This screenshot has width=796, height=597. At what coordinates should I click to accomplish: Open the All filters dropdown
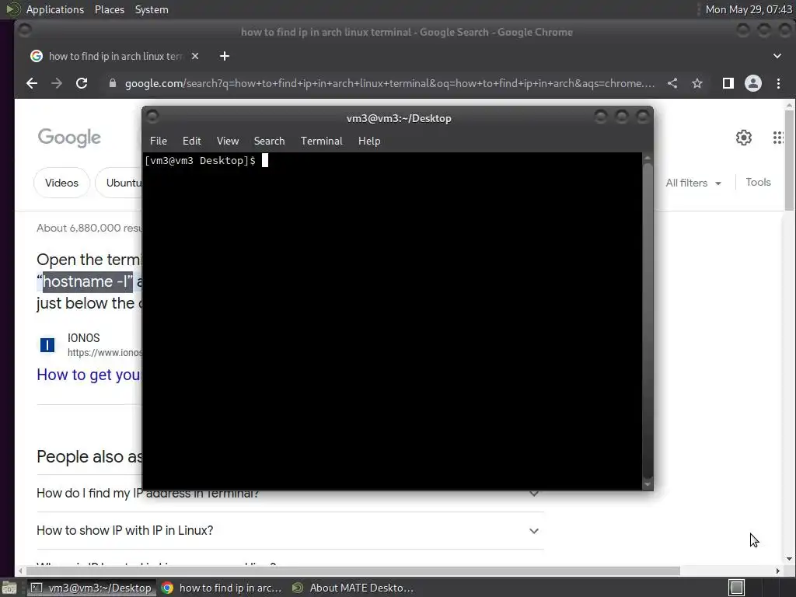pyautogui.click(x=693, y=183)
